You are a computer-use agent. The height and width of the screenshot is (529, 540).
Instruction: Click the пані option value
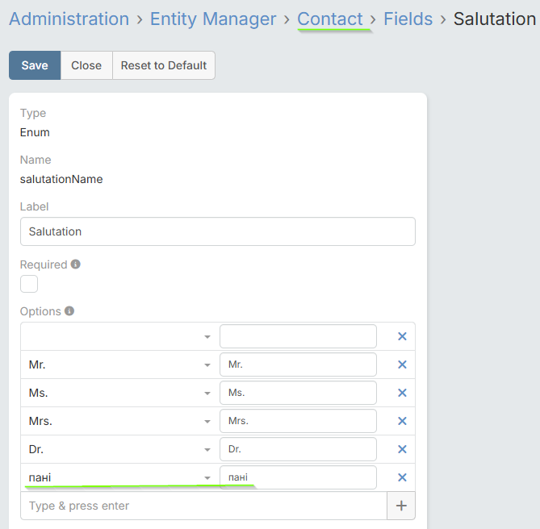40,477
